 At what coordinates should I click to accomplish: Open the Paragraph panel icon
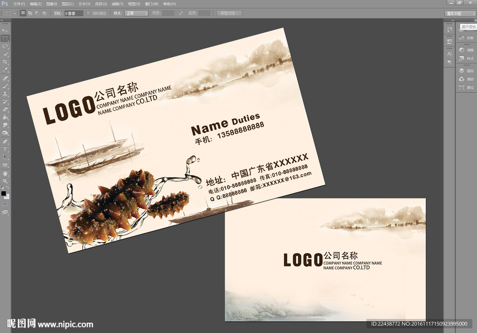(450, 62)
